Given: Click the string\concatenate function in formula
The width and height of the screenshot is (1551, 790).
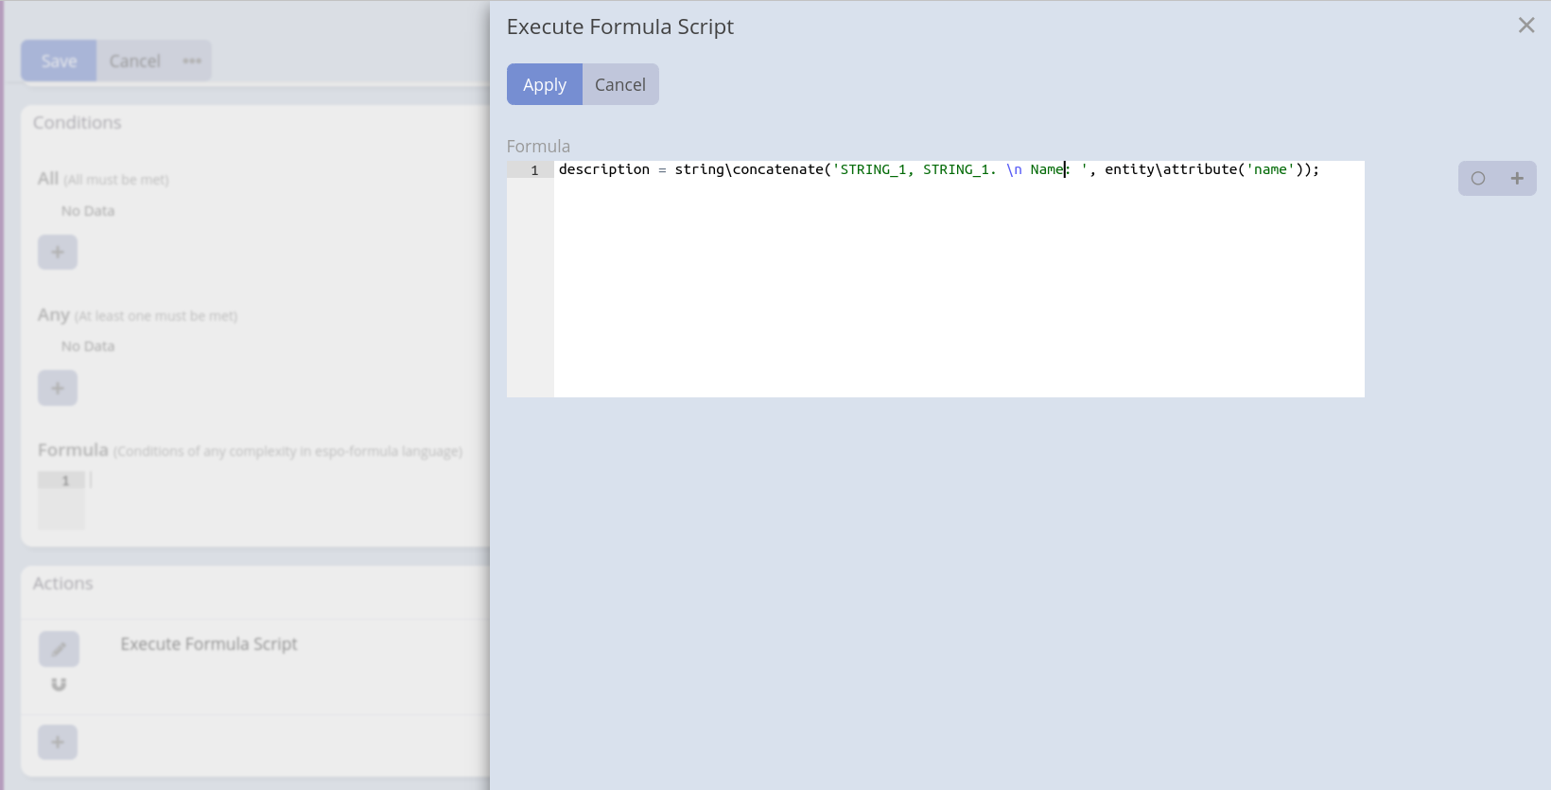Looking at the screenshot, I should point(749,169).
